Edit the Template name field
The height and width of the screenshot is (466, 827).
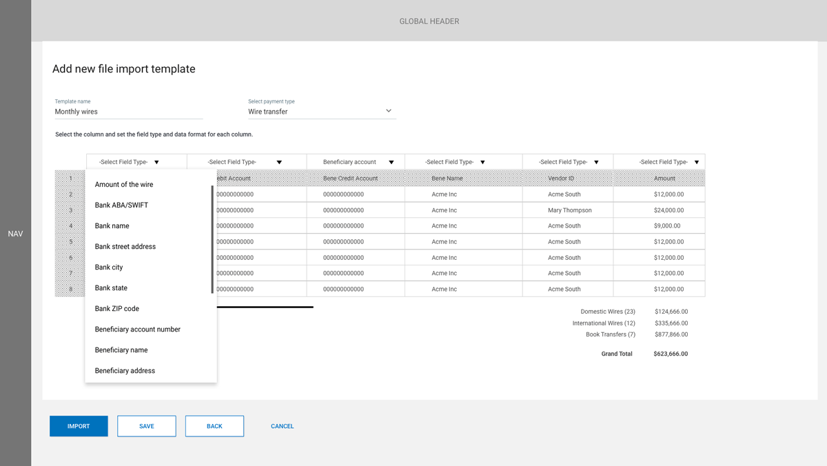click(x=129, y=112)
